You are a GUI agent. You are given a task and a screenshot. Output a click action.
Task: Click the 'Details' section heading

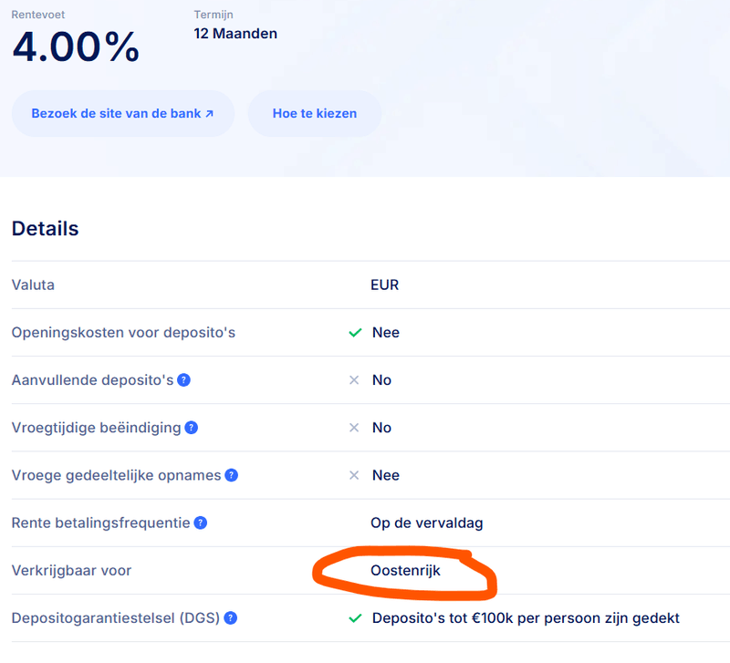tap(46, 229)
